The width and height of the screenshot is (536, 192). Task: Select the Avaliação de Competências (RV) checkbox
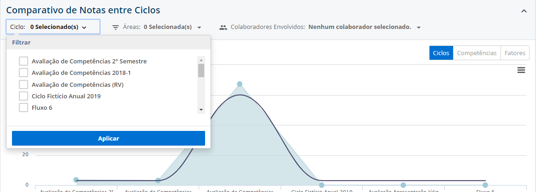click(24, 85)
